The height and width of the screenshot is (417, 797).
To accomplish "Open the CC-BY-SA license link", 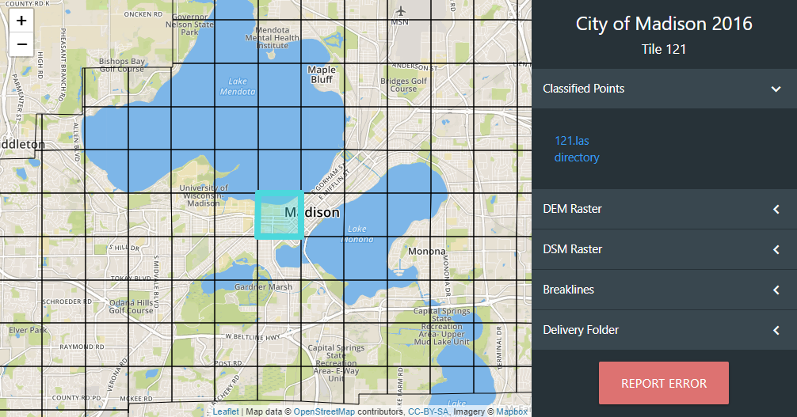I will tap(429, 411).
